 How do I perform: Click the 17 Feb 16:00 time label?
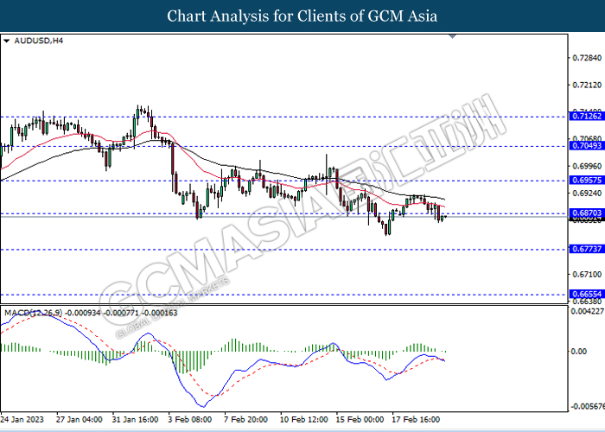416,419
